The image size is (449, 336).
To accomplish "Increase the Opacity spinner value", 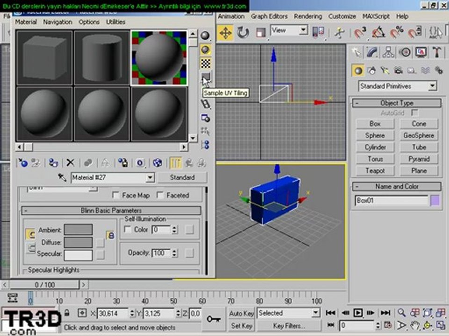I will point(174,251).
